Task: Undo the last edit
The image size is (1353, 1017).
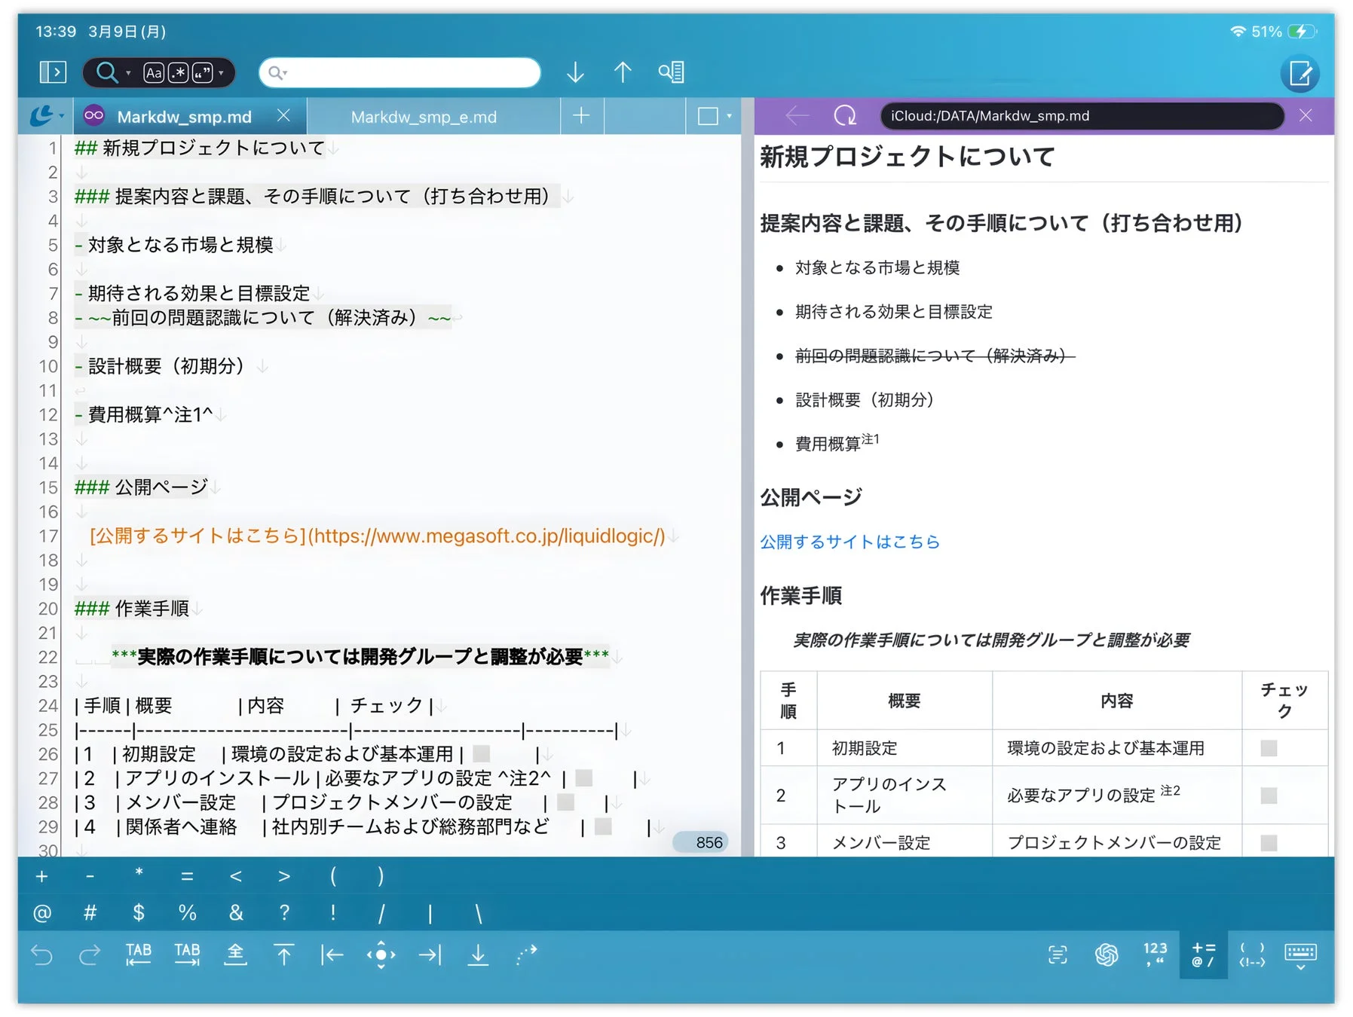Action: click(43, 954)
